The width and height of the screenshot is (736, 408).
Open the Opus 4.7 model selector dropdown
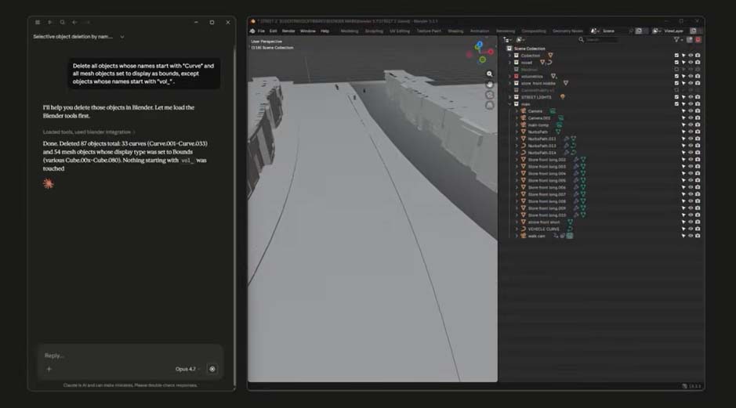tap(187, 369)
